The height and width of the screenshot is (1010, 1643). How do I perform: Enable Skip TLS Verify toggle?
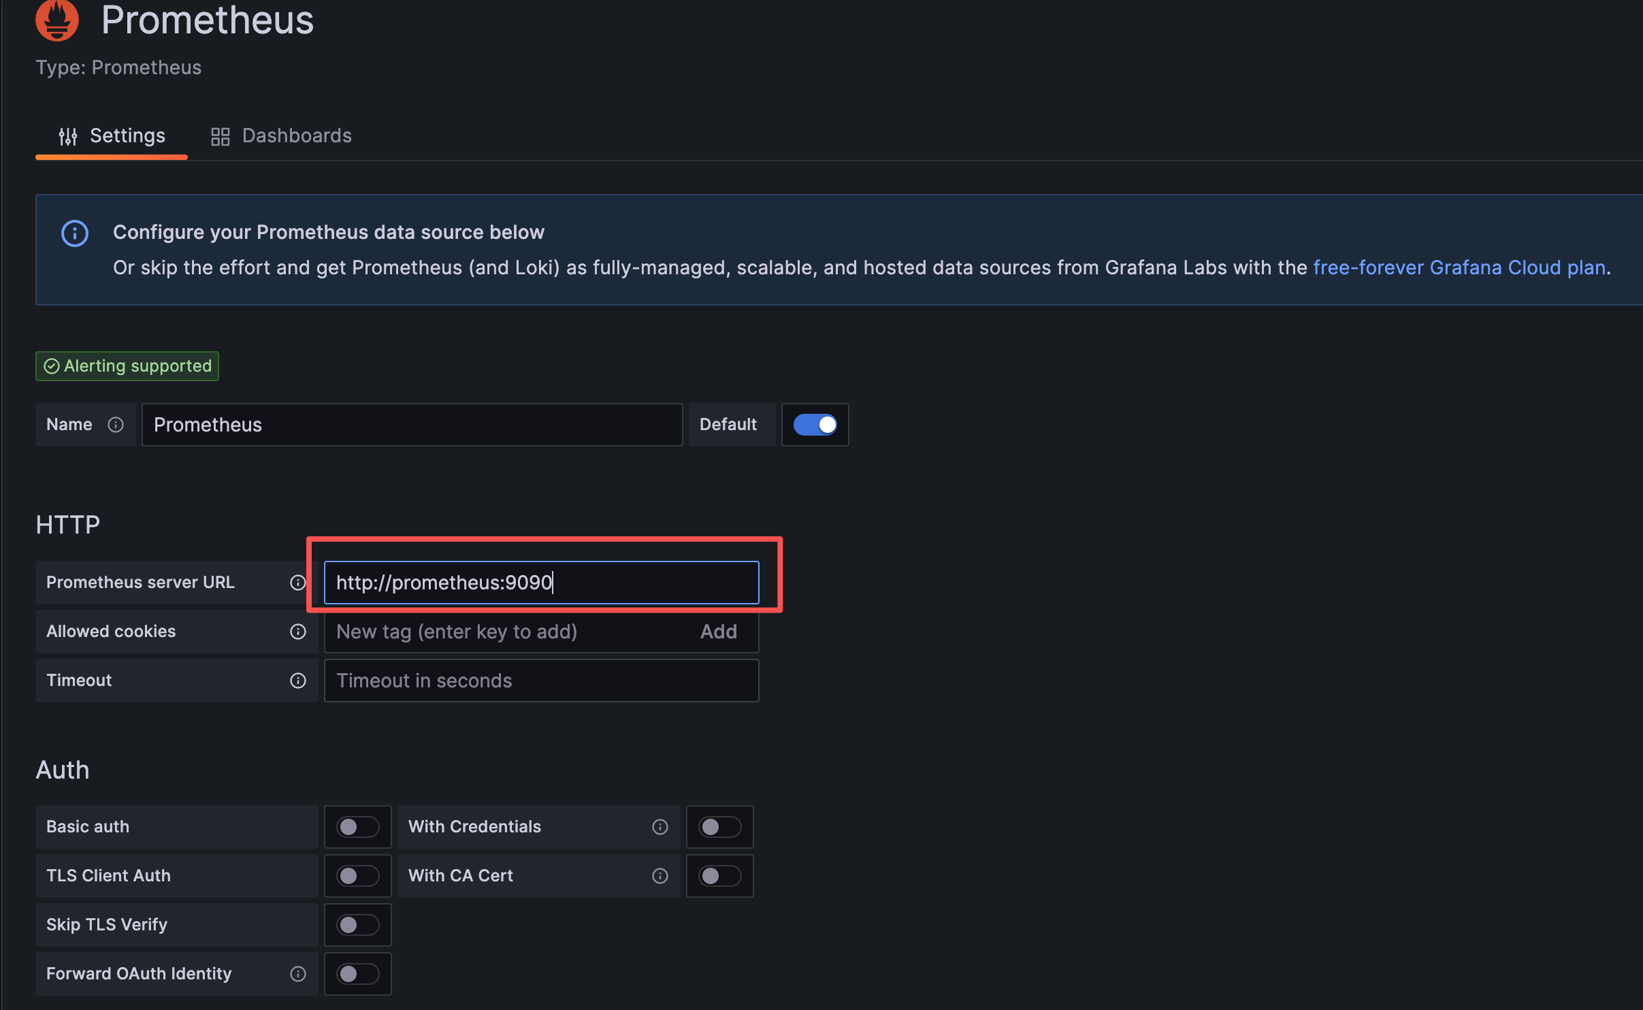point(357,925)
